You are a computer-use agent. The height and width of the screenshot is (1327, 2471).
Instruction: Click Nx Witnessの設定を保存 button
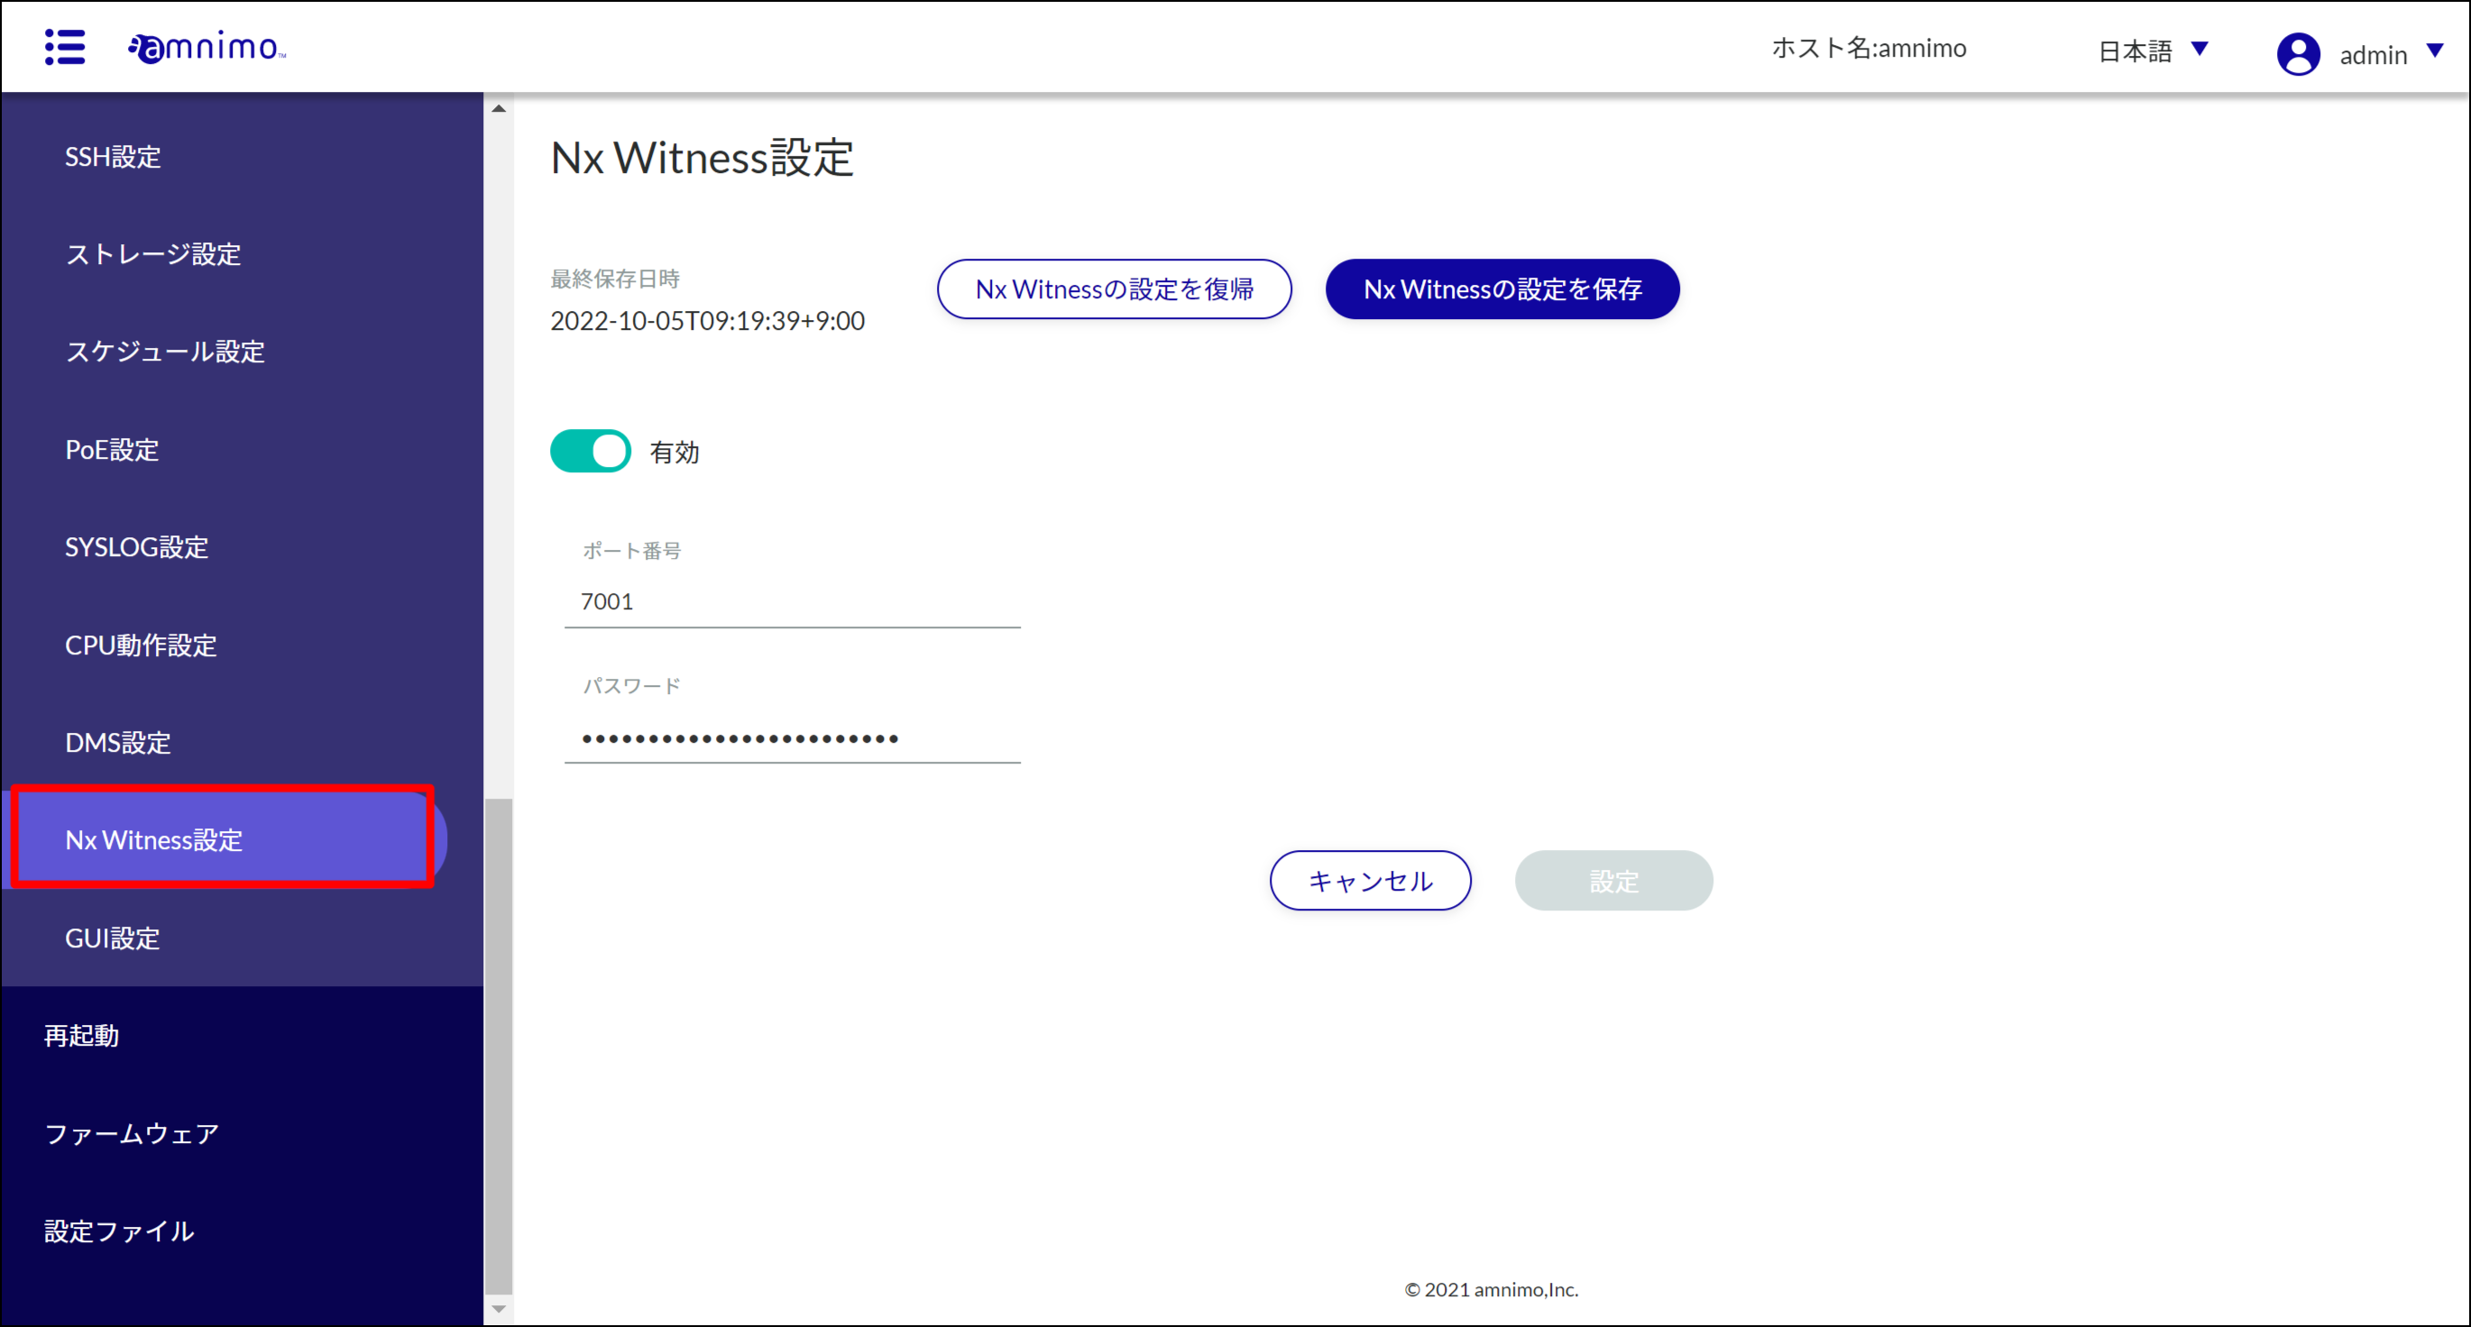1502,288
